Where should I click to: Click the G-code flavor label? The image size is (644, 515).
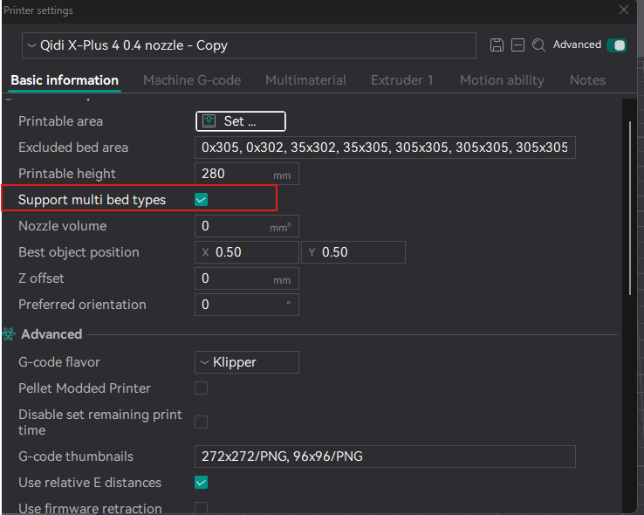(x=59, y=362)
